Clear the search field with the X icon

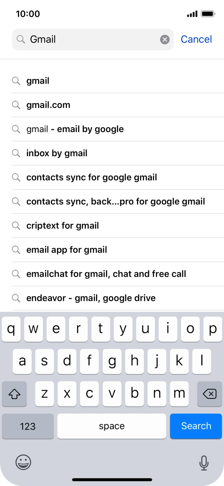coord(164,39)
